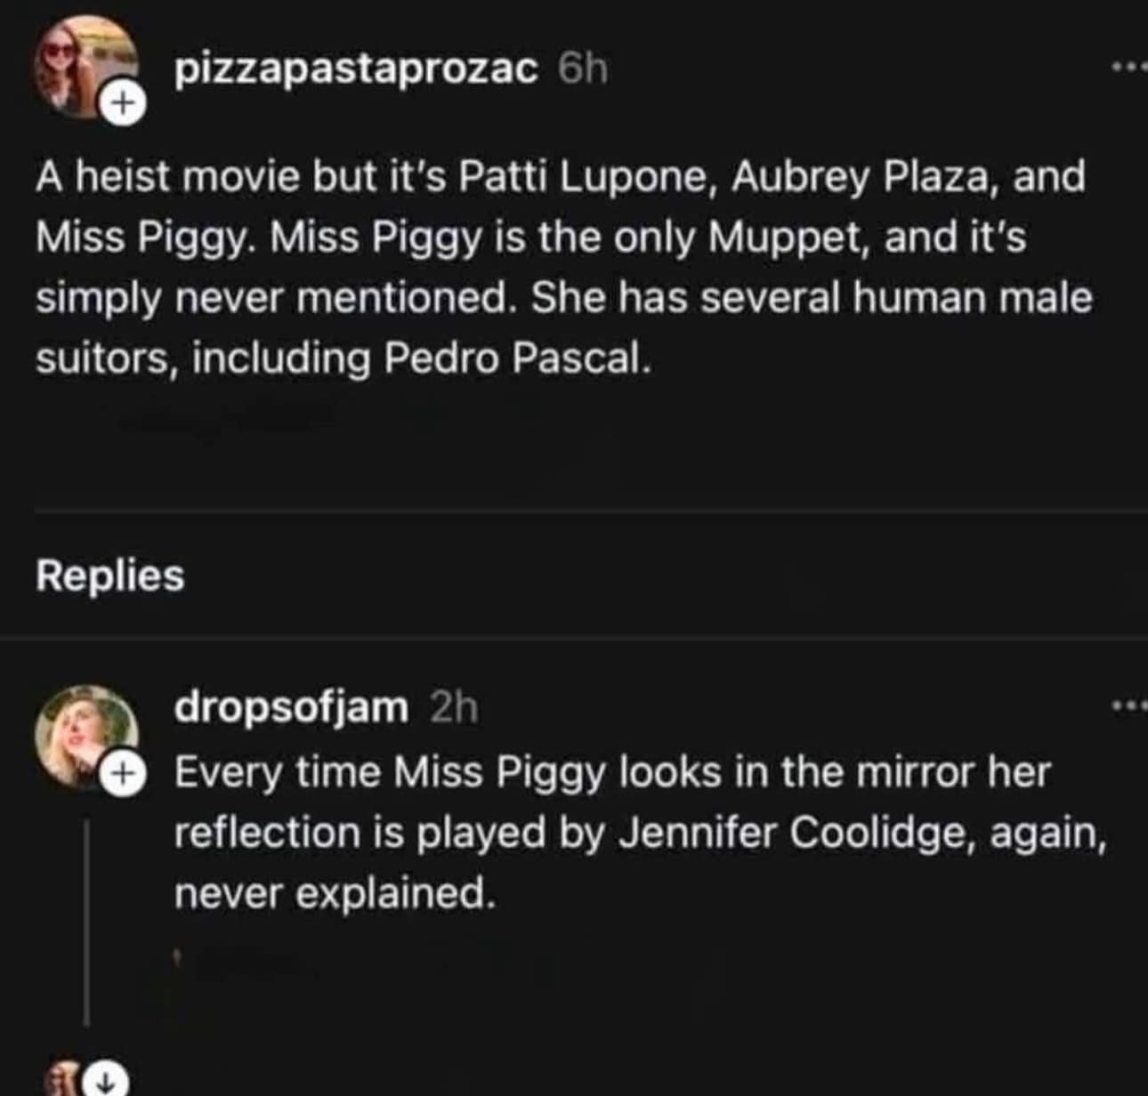The width and height of the screenshot is (1148, 1096).
Task: Collapse the thread line under dropsofjam's avatar
Action: tap(86, 921)
